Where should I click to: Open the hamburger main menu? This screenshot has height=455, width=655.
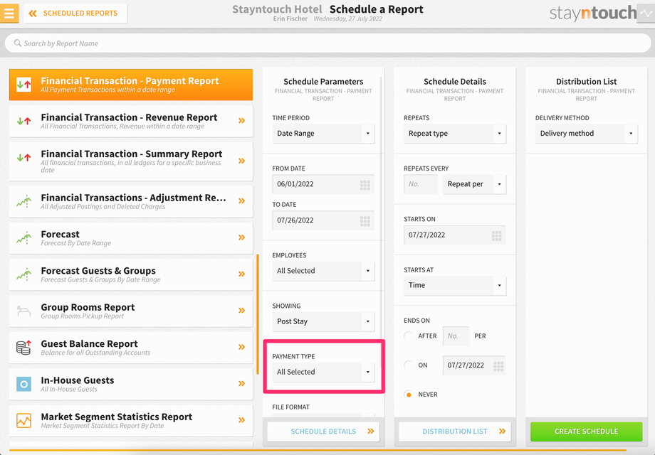(x=9, y=13)
